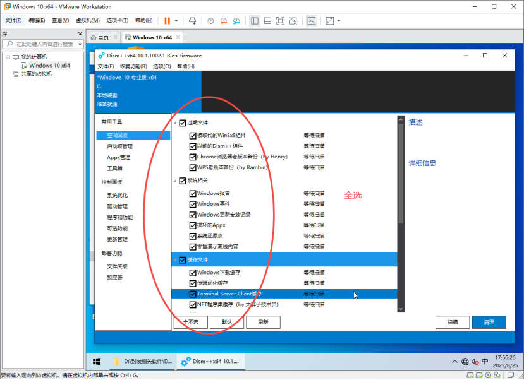Click the stretch guest display icon
Viewport: 524px width, 380px height.
(330, 21)
